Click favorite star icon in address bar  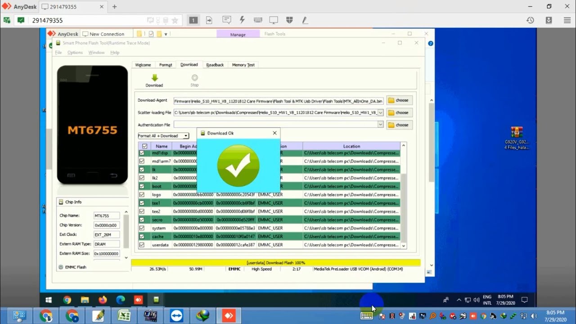coord(175,20)
